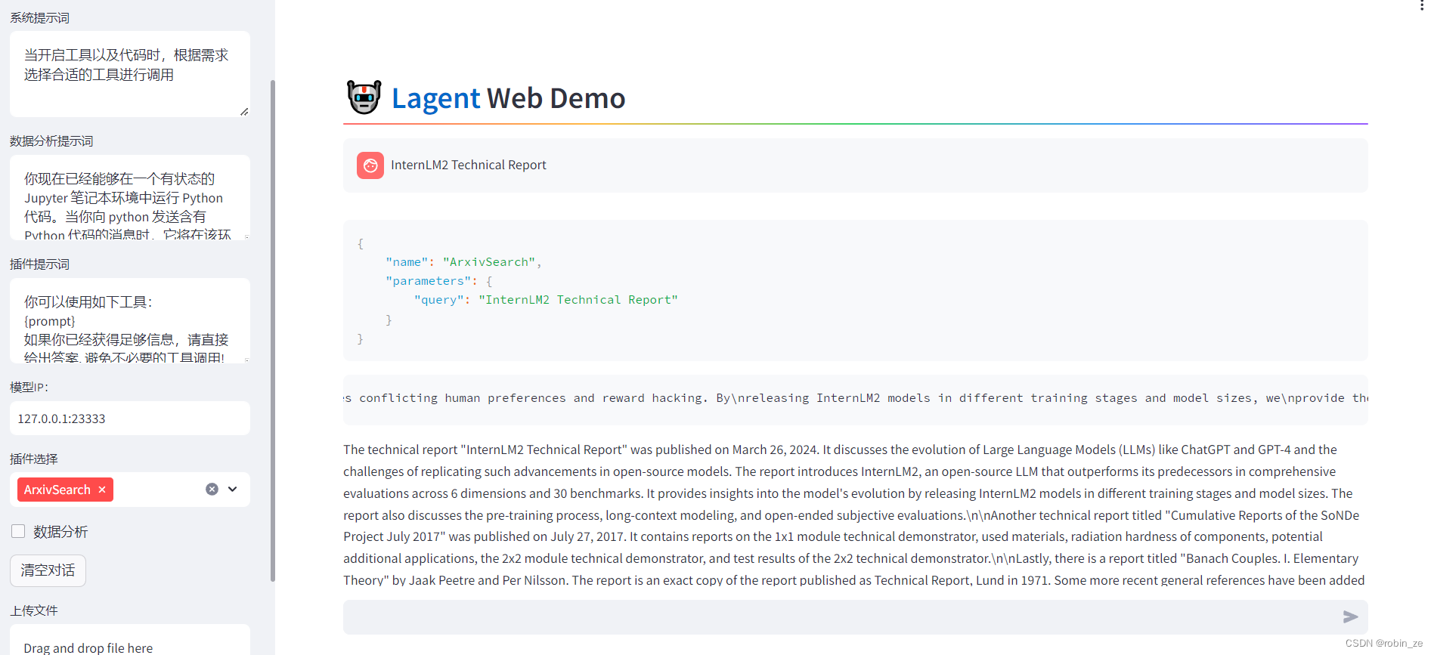Click into the 数据分析提示词 text area
Viewport: 1434px width, 655px height.
coord(130,198)
